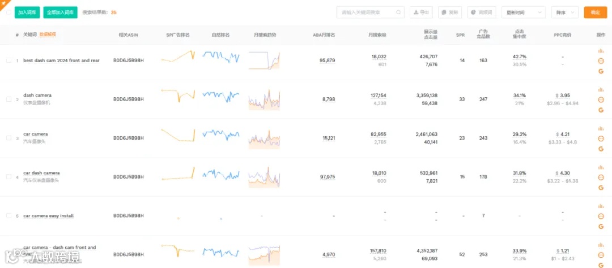Open Google icon in car camera row
The height and width of the screenshot is (268, 612).
(601, 148)
